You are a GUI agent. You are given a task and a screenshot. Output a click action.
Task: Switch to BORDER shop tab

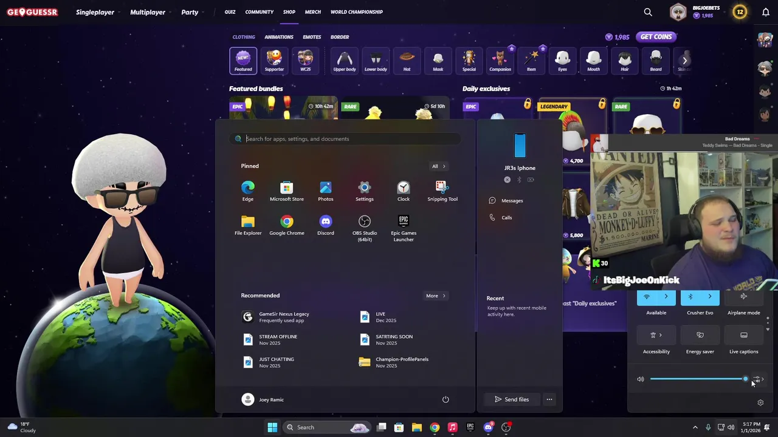click(x=340, y=37)
